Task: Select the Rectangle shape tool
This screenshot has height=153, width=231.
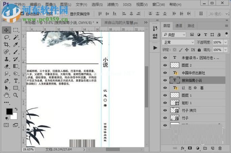Action: pyautogui.click(x=16, y=88)
